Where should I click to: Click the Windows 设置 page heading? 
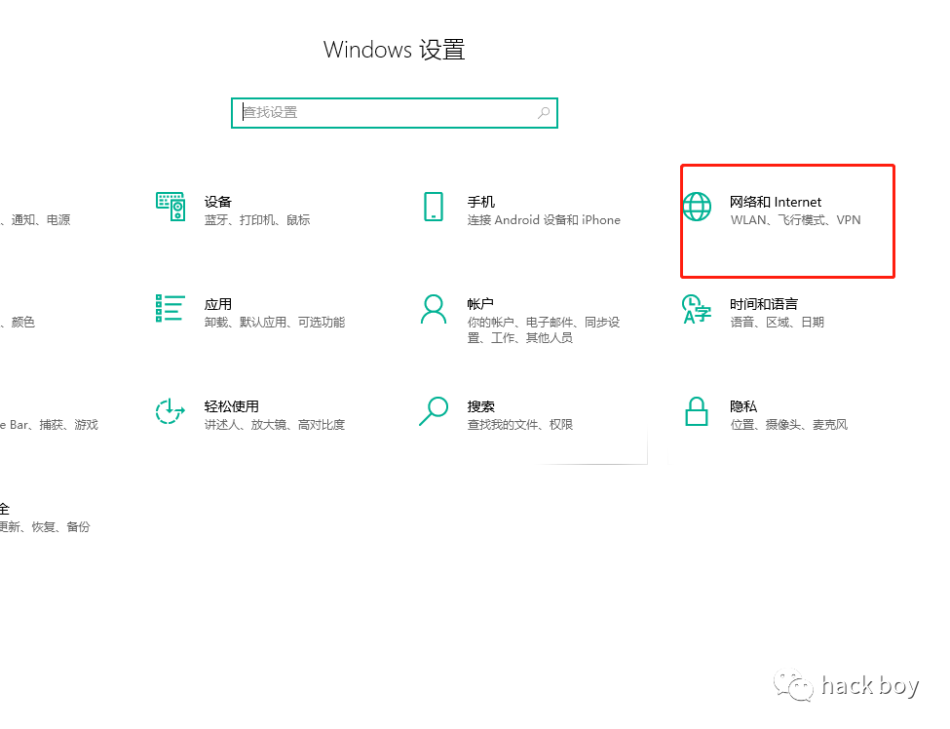(395, 50)
